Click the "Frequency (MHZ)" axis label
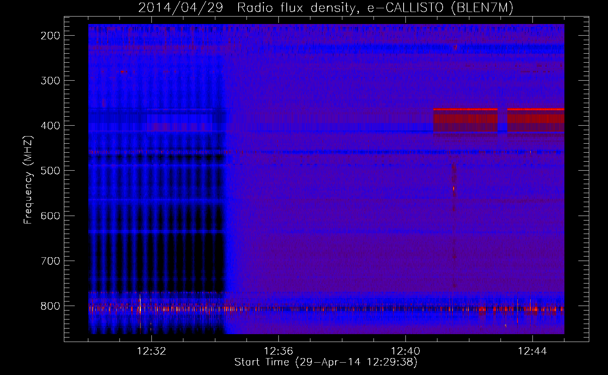 (28, 180)
